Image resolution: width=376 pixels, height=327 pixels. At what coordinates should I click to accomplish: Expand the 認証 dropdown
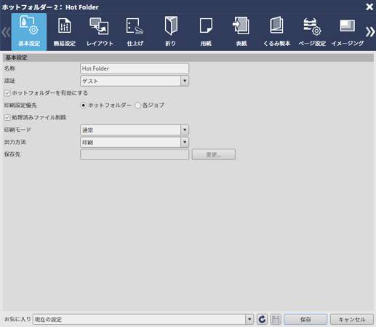tap(185, 81)
